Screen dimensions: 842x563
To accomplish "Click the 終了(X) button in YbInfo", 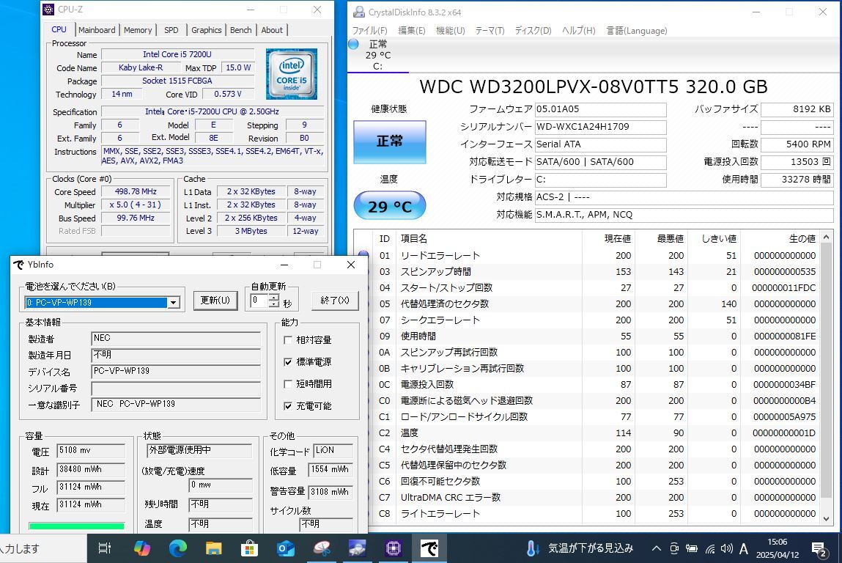I will pos(335,300).
